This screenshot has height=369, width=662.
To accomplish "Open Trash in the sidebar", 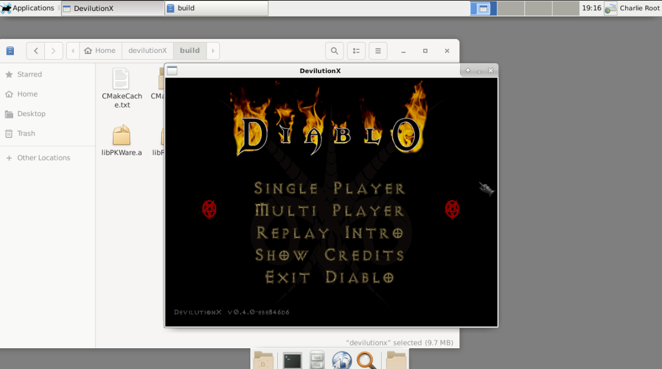I will (26, 133).
